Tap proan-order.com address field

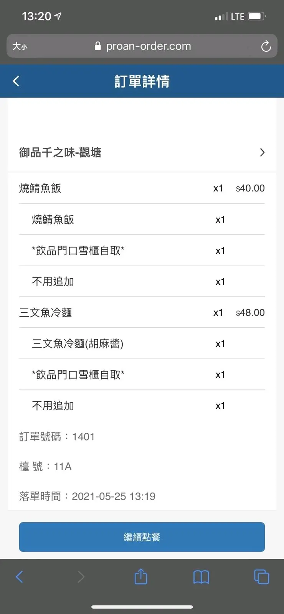[148, 46]
